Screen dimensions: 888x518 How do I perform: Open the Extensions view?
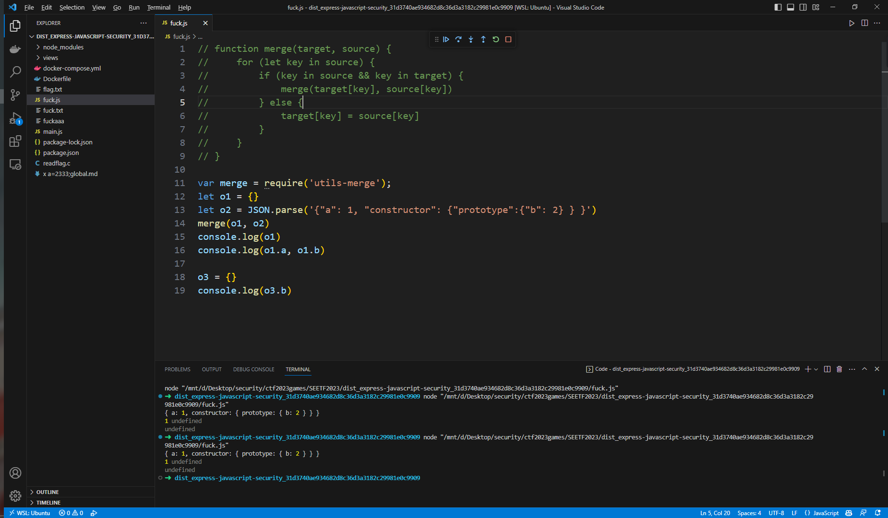coord(15,141)
